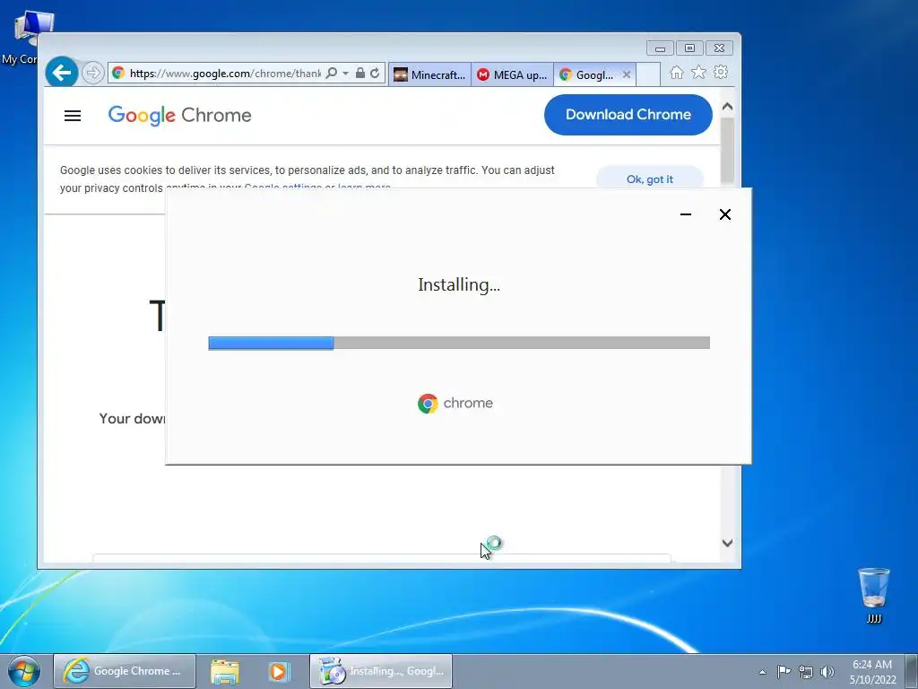918x689 pixels.
Task: Close the Chrome installer dialog
Action: pos(724,214)
